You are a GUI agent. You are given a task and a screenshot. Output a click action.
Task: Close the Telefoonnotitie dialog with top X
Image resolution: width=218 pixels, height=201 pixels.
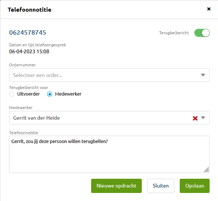pyautogui.click(x=209, y=9)
